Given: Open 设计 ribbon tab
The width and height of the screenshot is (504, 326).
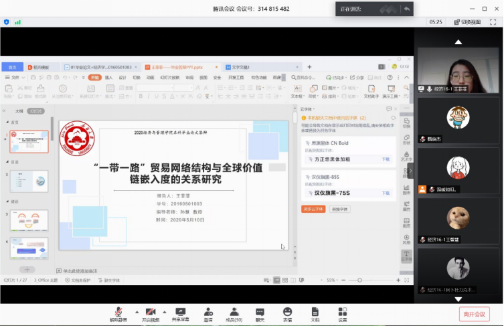Looking at the screenshot, I should point(122,78).
